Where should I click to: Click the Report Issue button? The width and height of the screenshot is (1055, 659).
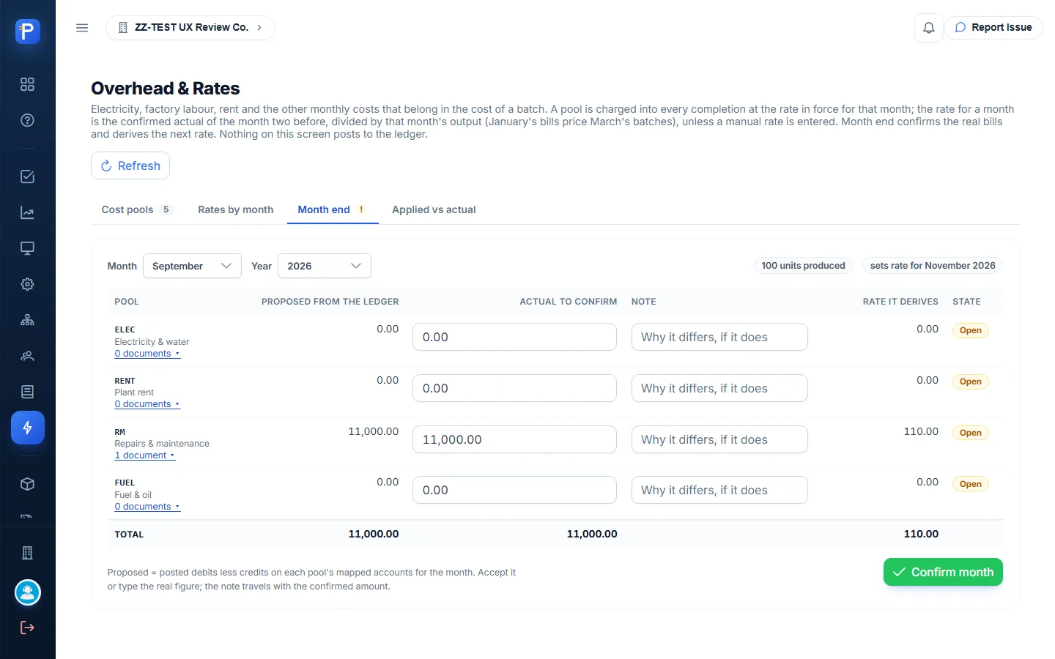click(993, 28)
